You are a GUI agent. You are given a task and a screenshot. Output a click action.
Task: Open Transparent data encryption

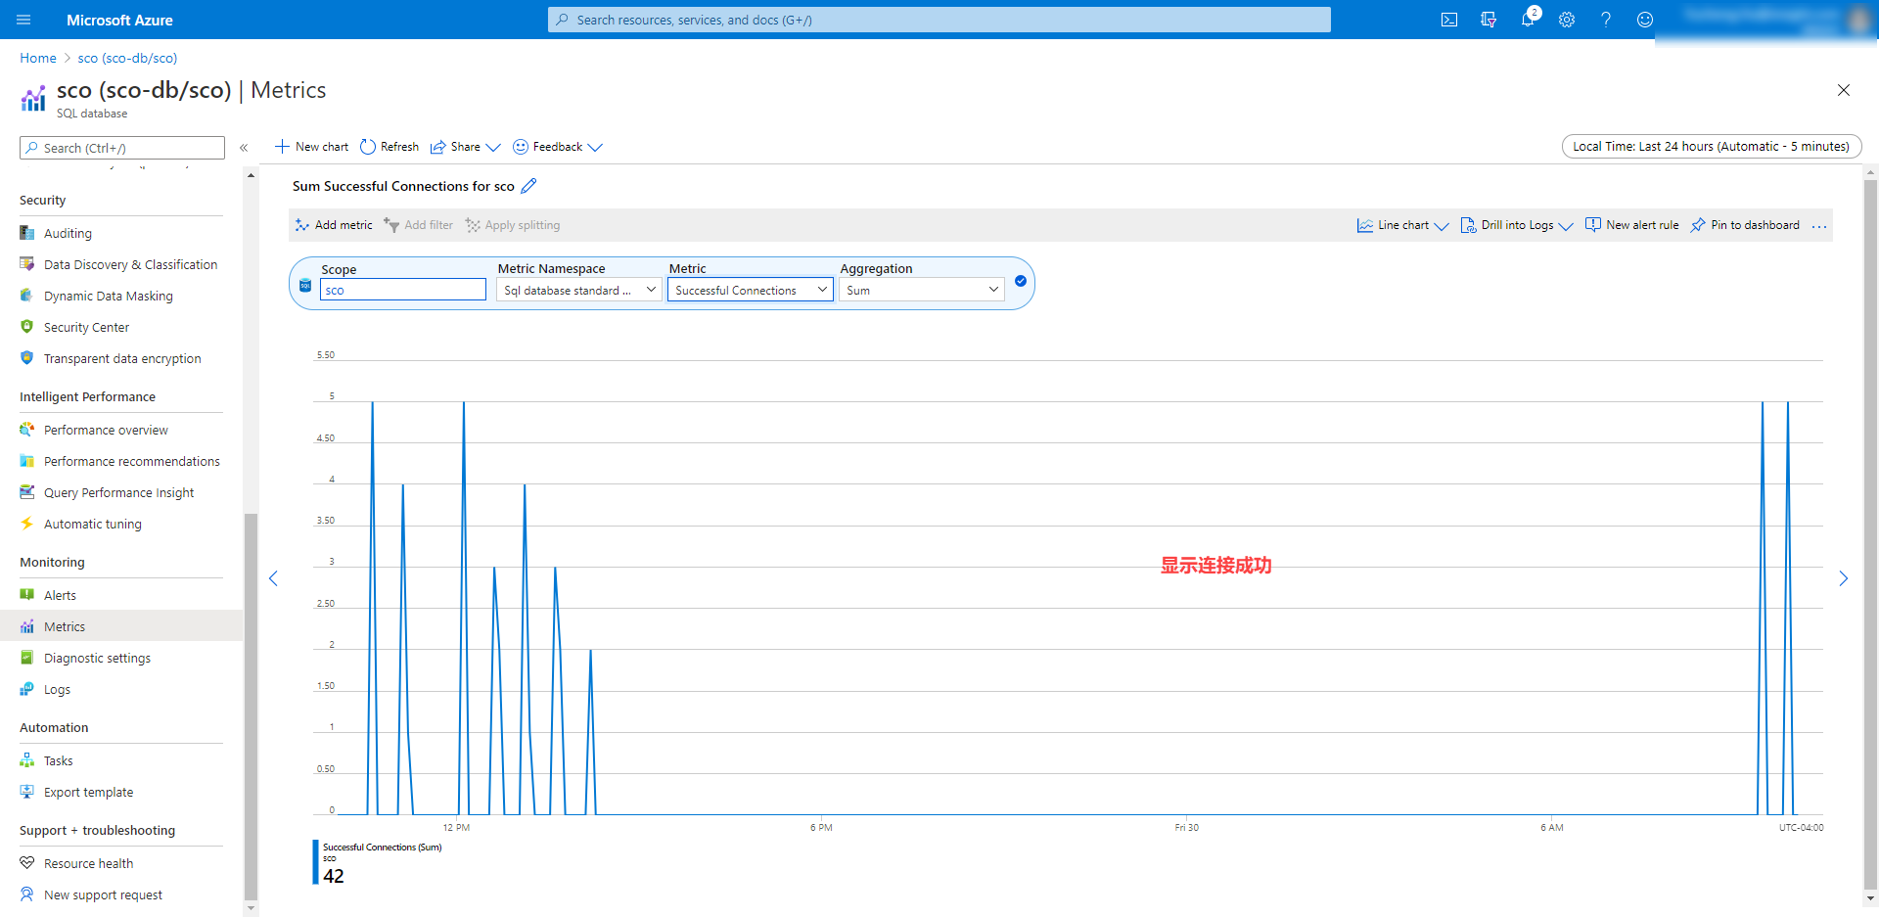[121, 358]
